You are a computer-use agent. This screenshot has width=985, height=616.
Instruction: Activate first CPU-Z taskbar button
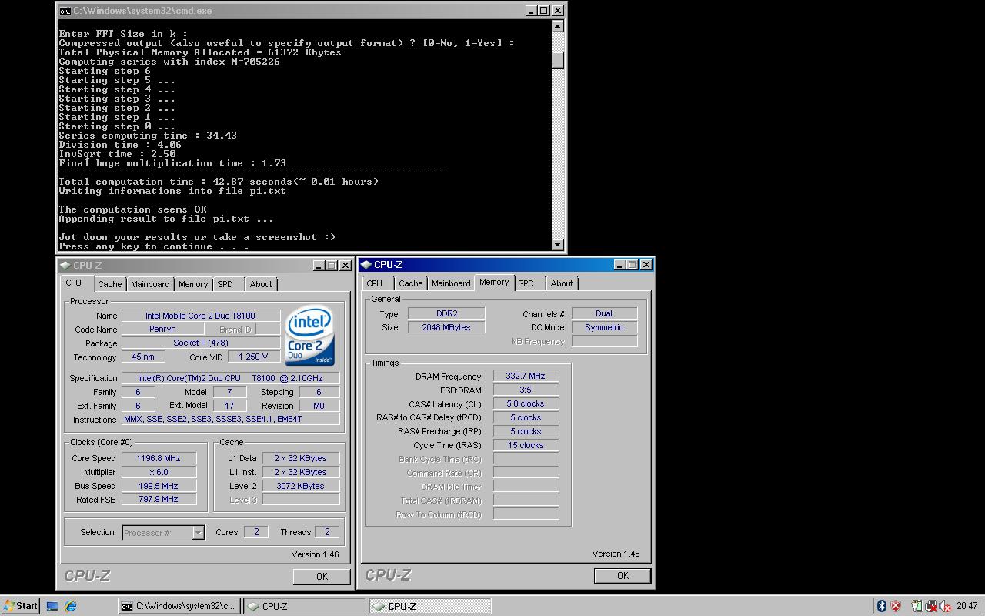point(305,606)
